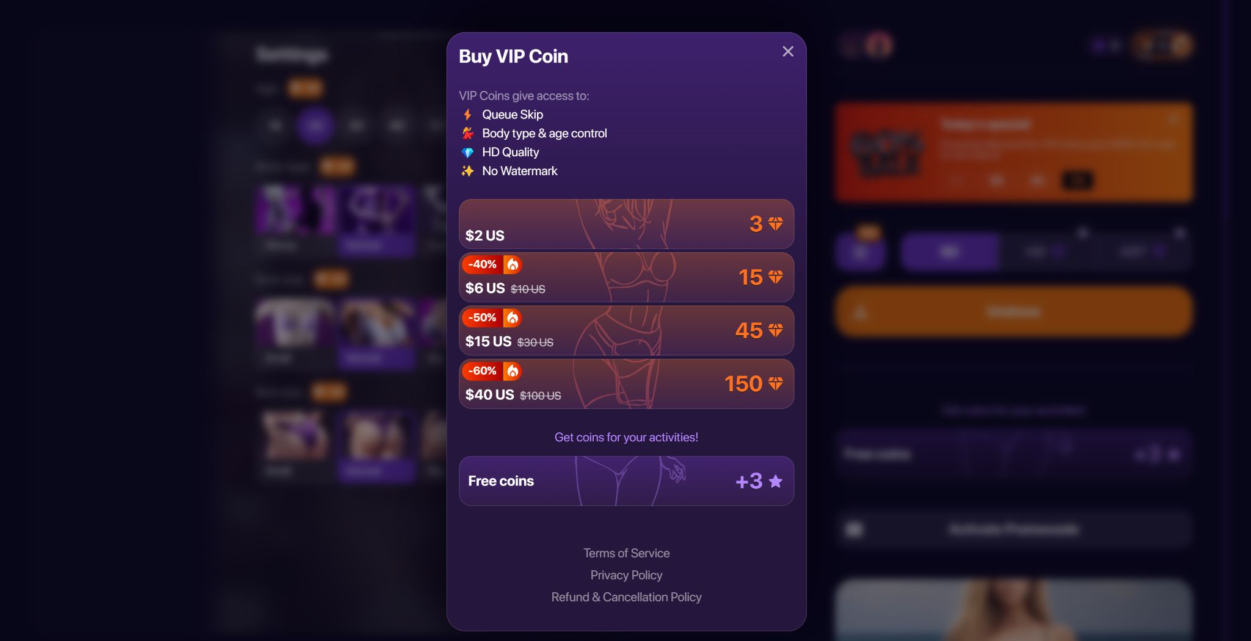
Task: Click the Queue Skip lightning icon
Action: [467, 115]
